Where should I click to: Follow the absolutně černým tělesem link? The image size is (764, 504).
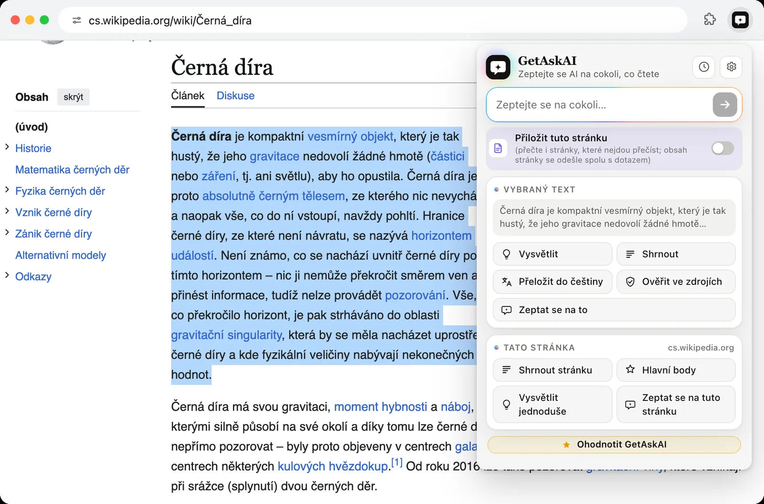pos(274,196)
